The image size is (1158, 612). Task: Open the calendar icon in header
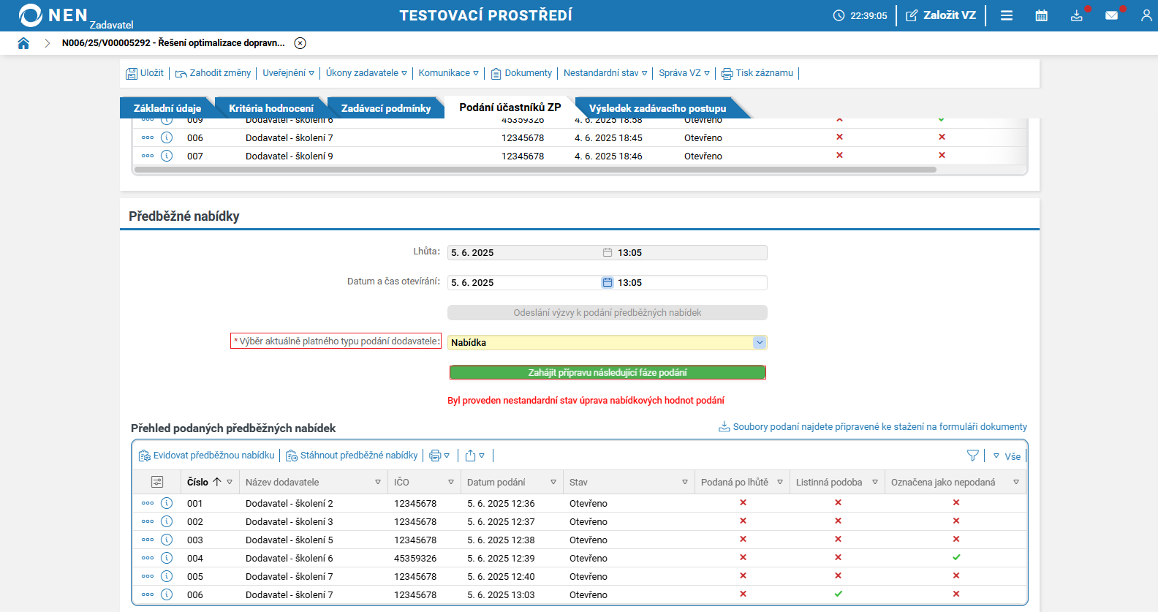[x=1042, y=15]
